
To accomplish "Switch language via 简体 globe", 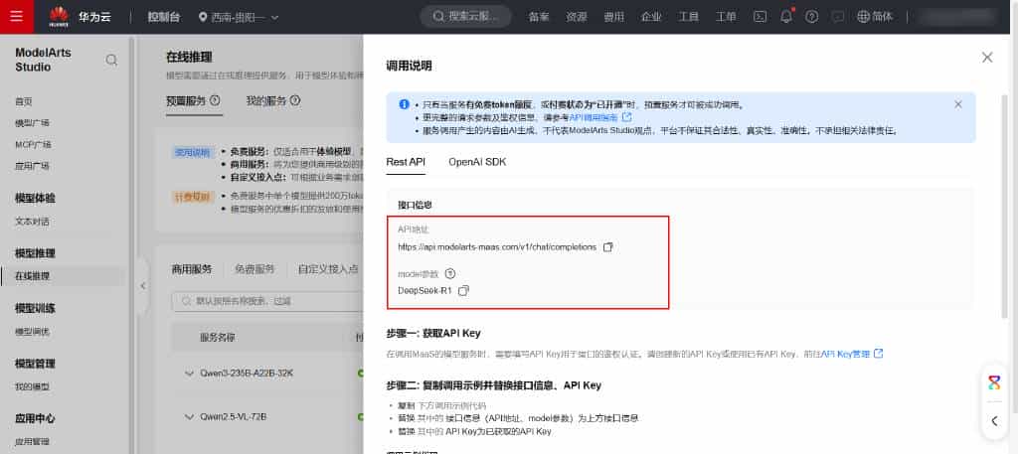I will (x=875, y=18).
